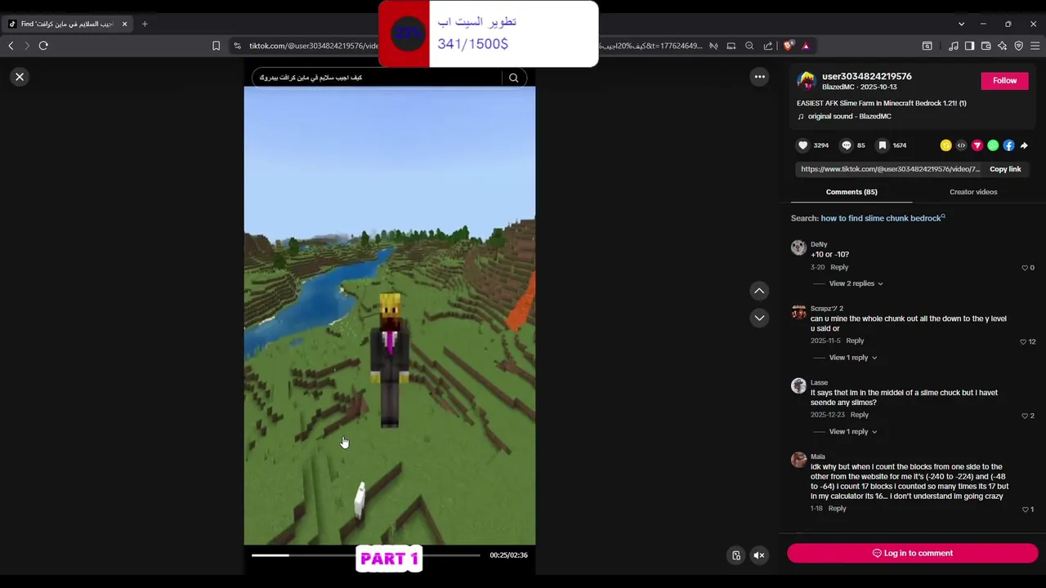Open user3034824219576 profile avatar
Viewport: 1046px width, 588px height.
pyautogui.click(x=807, y=81)
